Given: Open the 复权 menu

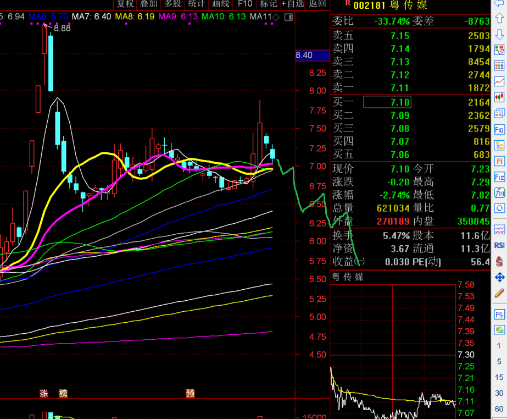Looking at the screenshot, I should (125, 4).
